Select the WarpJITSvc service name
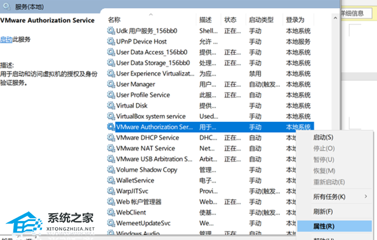 (132, 191)
